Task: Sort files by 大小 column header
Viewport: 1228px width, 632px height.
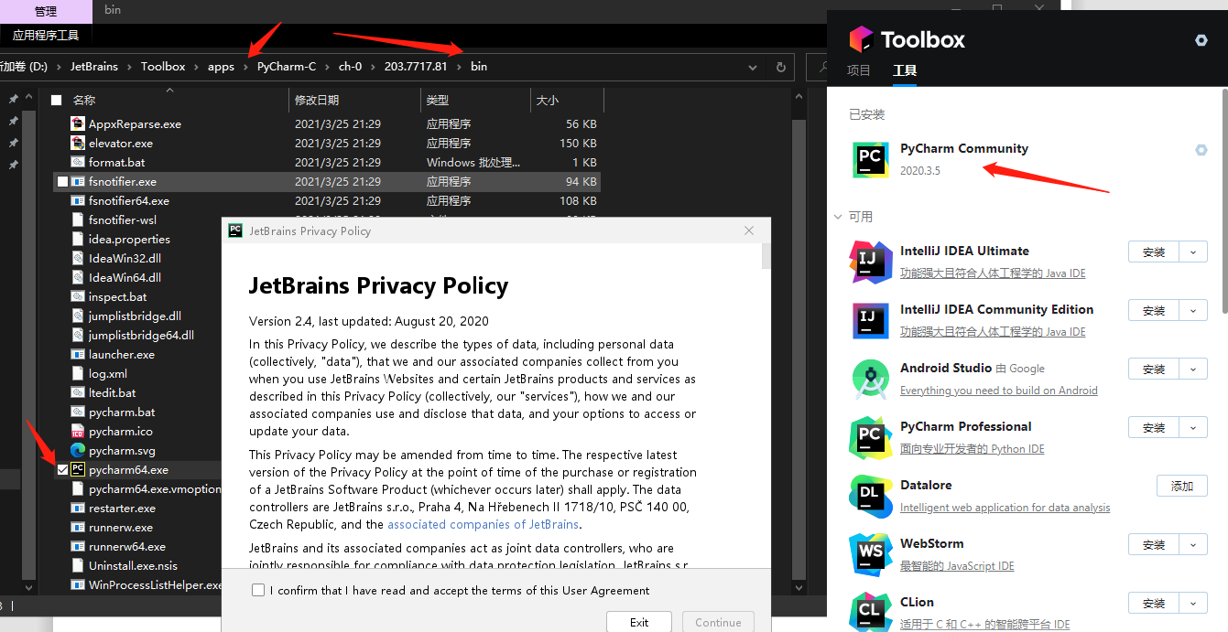Action: coord(546,100)
